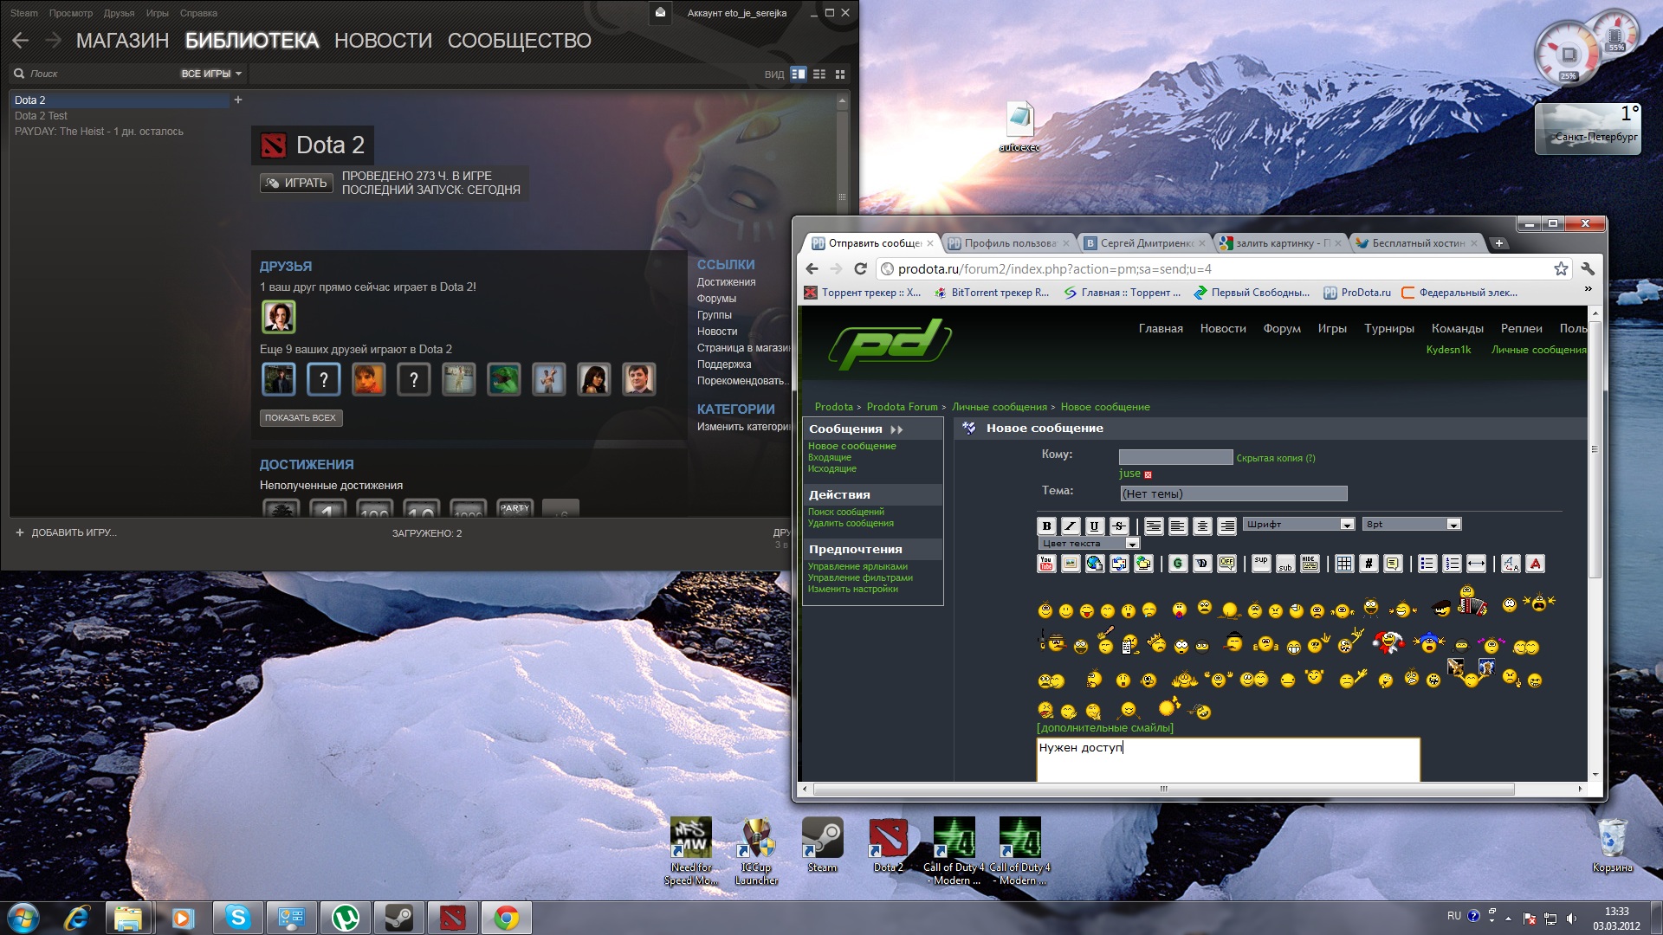
Task: Insert green G tag icon
Action: tap(1178, 564)
